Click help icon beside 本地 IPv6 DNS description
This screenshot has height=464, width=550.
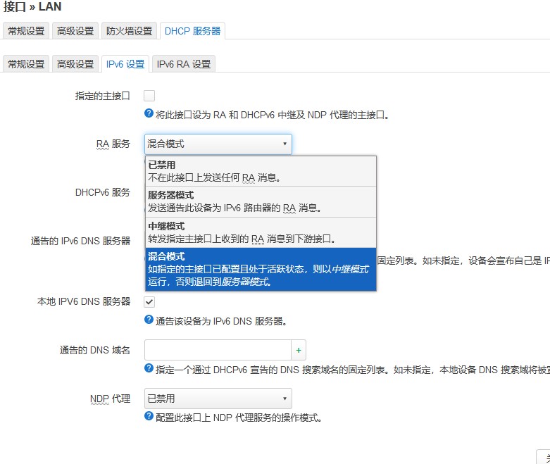coord(149,320)
